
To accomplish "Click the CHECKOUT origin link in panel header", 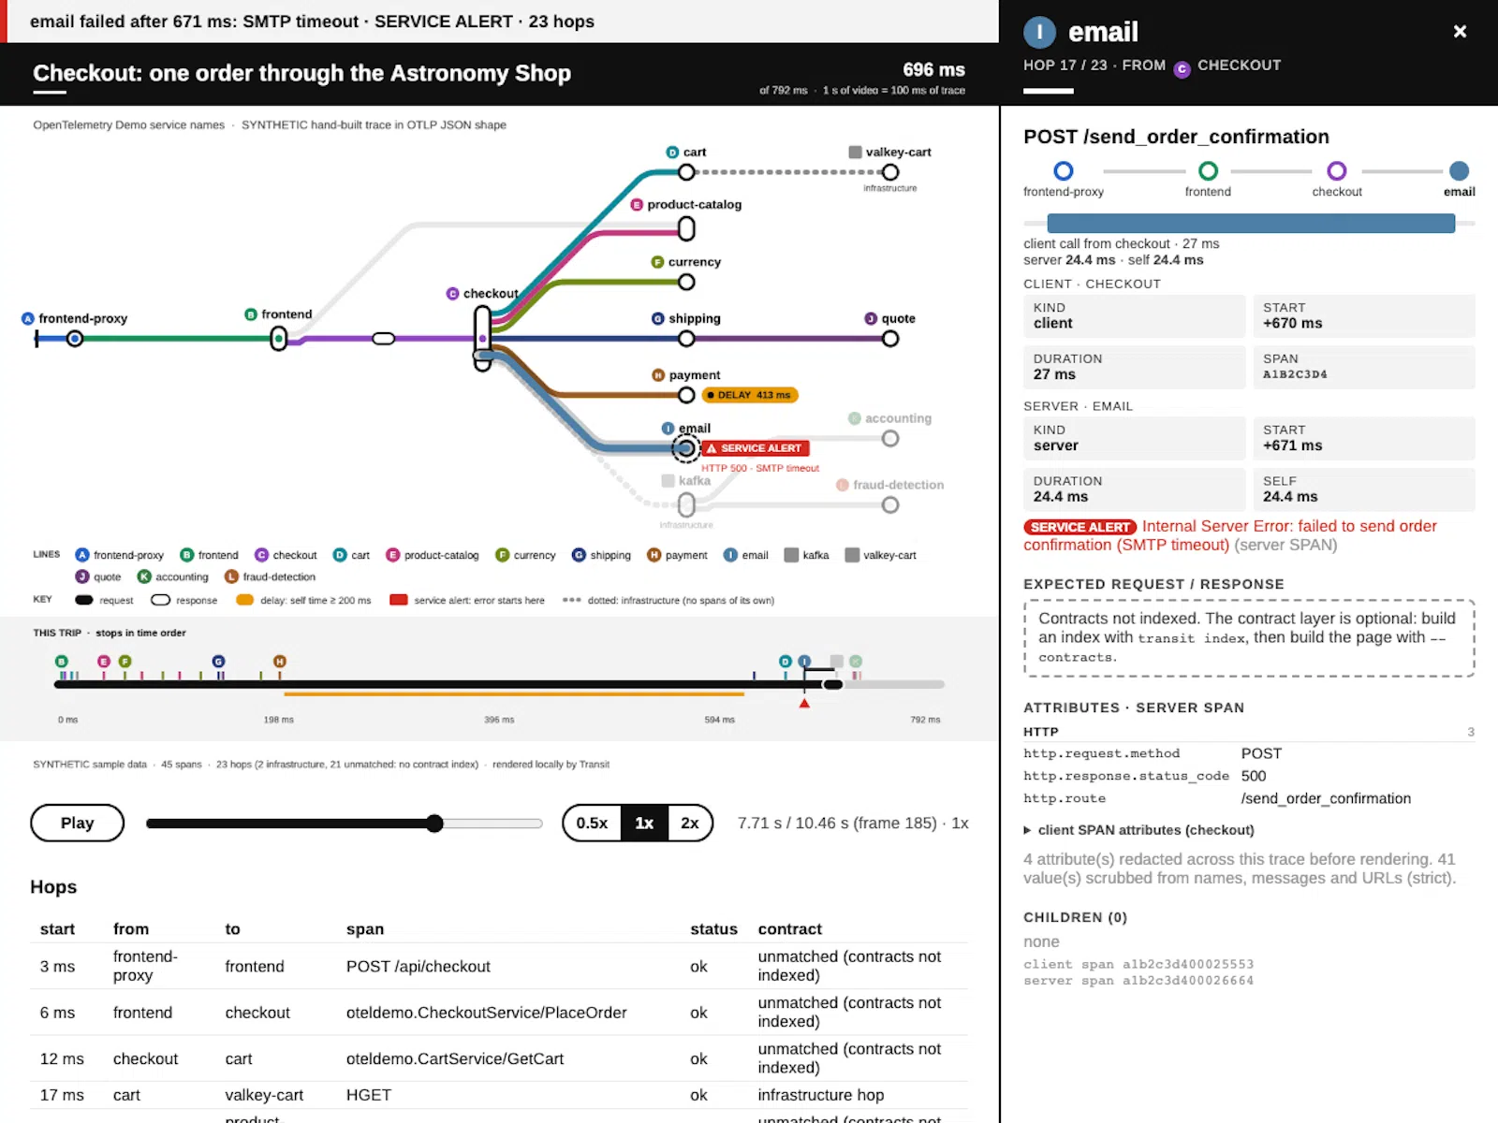I will (1227, 66).
